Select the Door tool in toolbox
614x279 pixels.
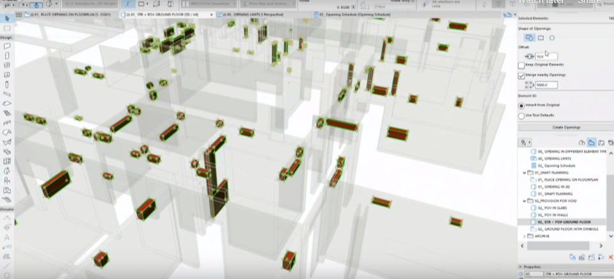coord(7,56)
